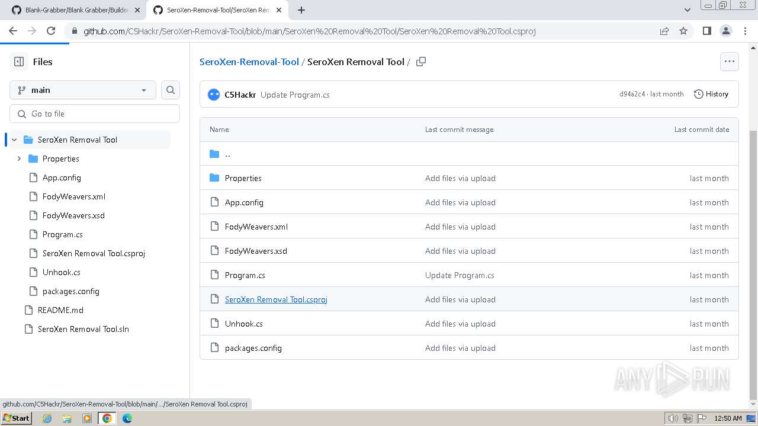Image resolution: width=758 pixels, height=426 pixels.
Task: Open Chrome menu three dots
Action: (x=744, y=31)
